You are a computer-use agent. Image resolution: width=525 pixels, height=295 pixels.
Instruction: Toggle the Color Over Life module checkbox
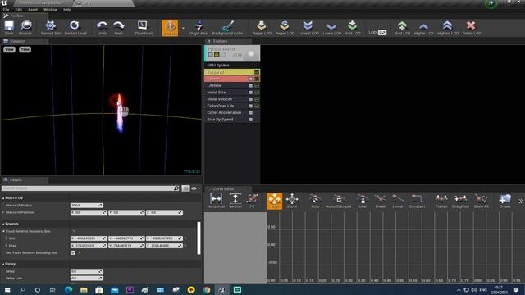click(x=250, y=106)
